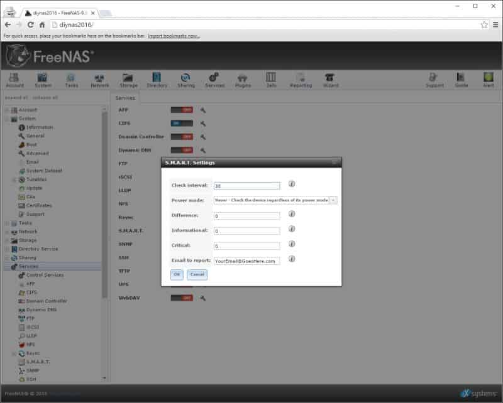Click the Domain Controller wrench icon
The width and height of the screenshot is (503, 403).
point(202,137)
